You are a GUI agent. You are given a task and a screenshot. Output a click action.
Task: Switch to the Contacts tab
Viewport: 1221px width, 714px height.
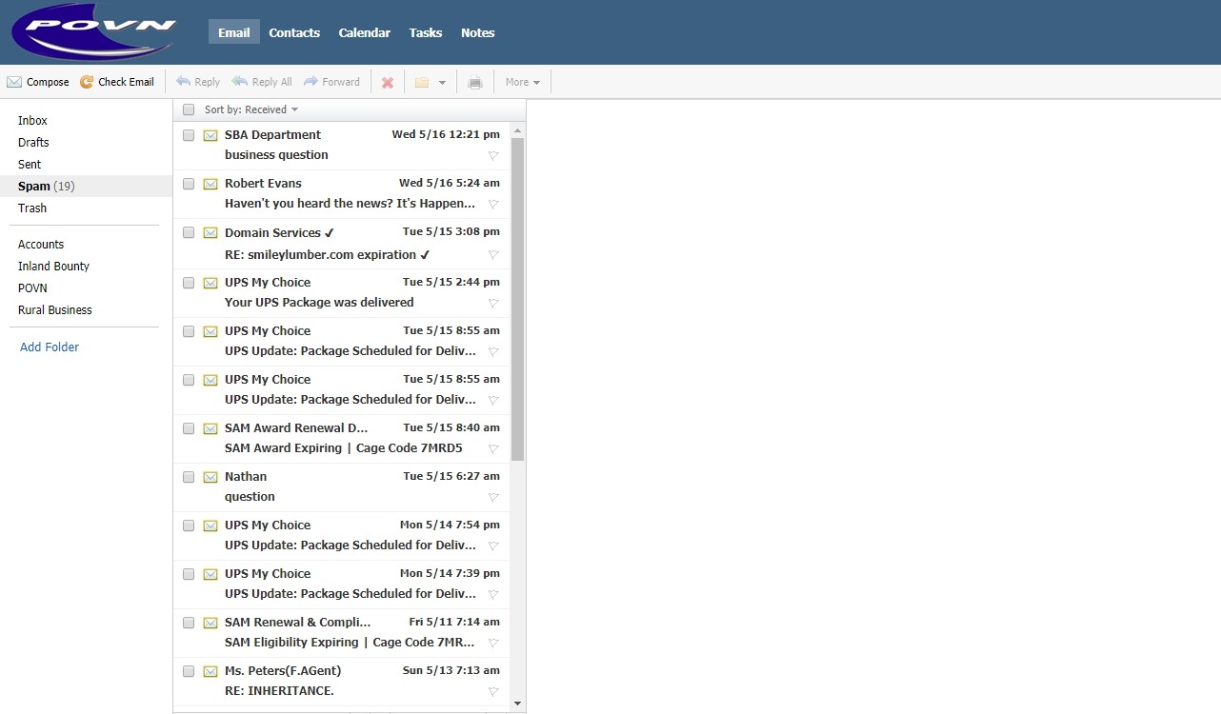(x=293, y=31)
